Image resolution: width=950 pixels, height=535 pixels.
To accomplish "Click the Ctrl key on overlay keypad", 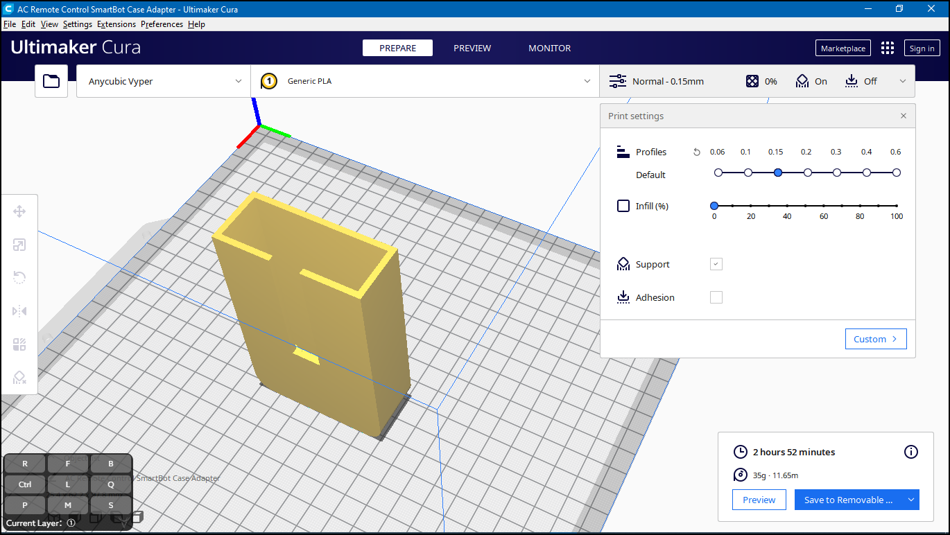I will click(25, 484).
